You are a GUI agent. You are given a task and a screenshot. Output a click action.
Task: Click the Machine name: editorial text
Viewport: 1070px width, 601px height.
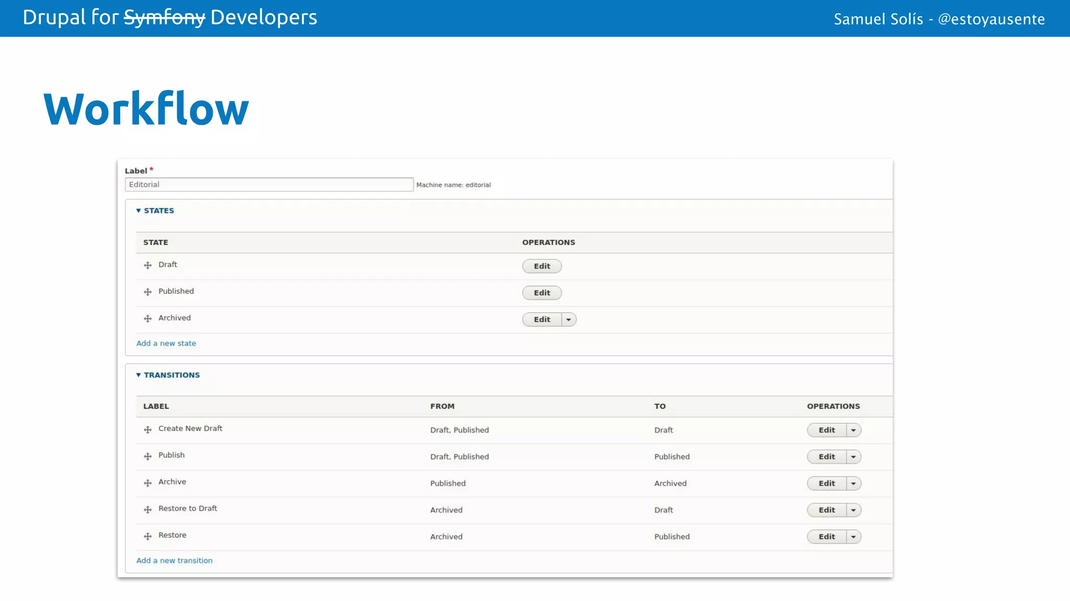453,185
